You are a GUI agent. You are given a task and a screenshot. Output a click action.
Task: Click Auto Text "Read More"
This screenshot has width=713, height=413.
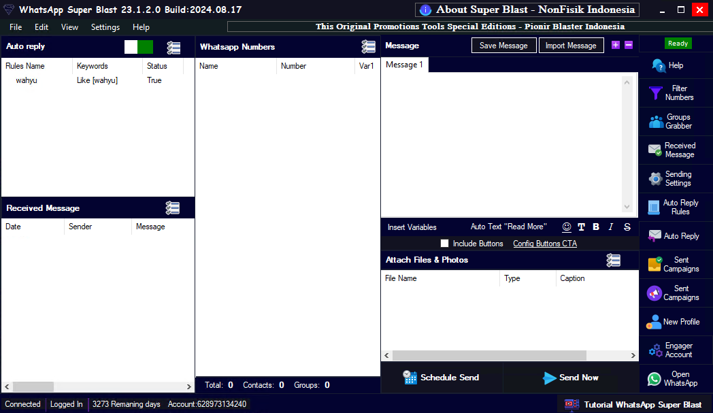click(508, 227)
